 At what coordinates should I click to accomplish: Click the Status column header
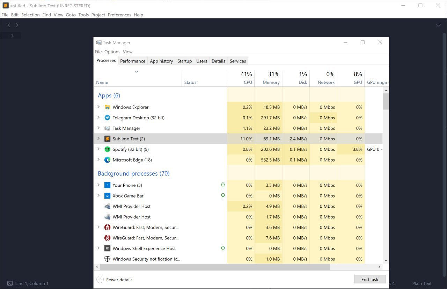[205, 78]
